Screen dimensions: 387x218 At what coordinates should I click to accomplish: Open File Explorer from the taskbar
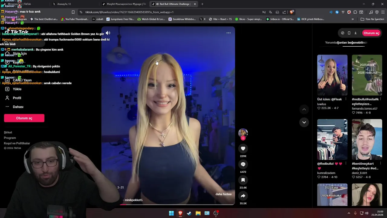[x=198, y=213]
